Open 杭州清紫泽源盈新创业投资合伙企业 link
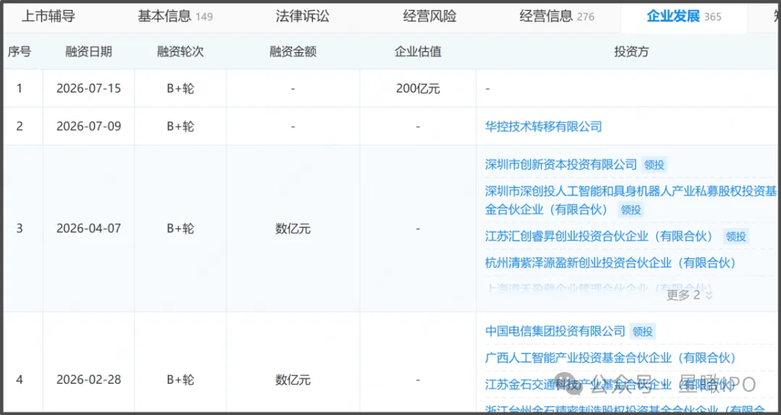The height and width of the screenshot is (415, 781). (610, 262)
